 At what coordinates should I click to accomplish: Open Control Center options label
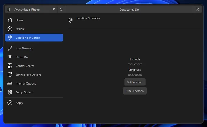click(x=25, y=66)
